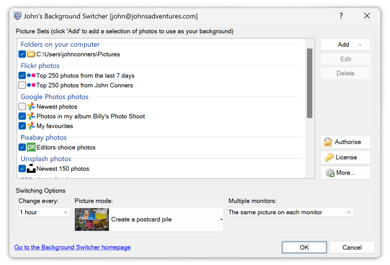390x265 pixels.
Task: Click the app icon in the title bar
Action: [x=18, y=16]
